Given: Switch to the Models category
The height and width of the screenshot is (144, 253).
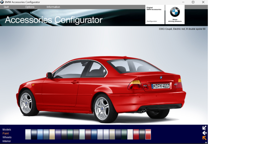Looking at the screenshot, I should [x=7, y=130].
